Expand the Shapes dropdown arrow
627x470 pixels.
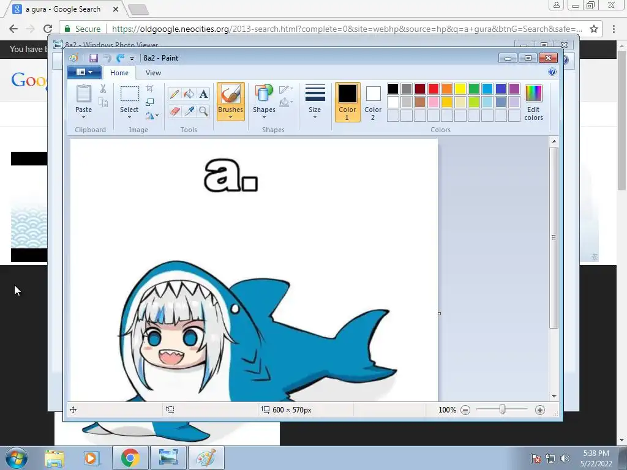click(x=264, y=117)
